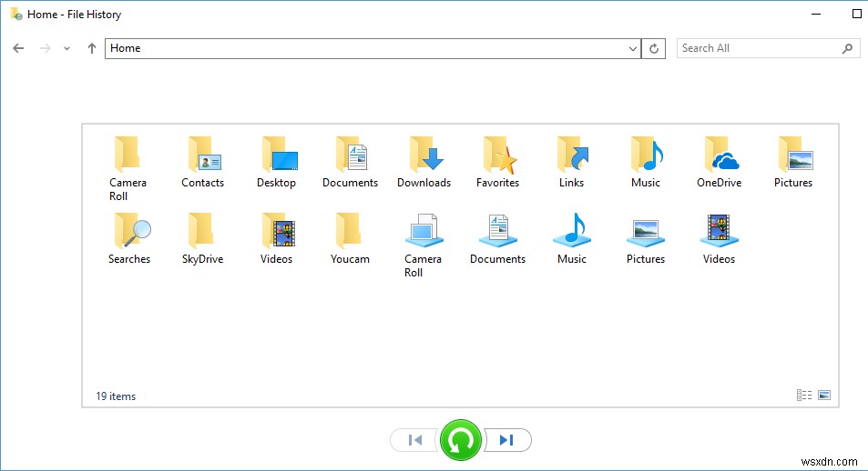Go back to the previous location
The width and height of the screenshot is (868, 471).
pos(18,49)
